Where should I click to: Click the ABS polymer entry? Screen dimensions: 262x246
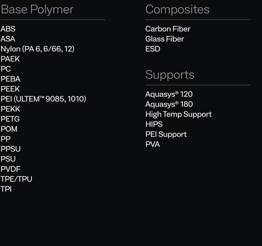[8, 29]
